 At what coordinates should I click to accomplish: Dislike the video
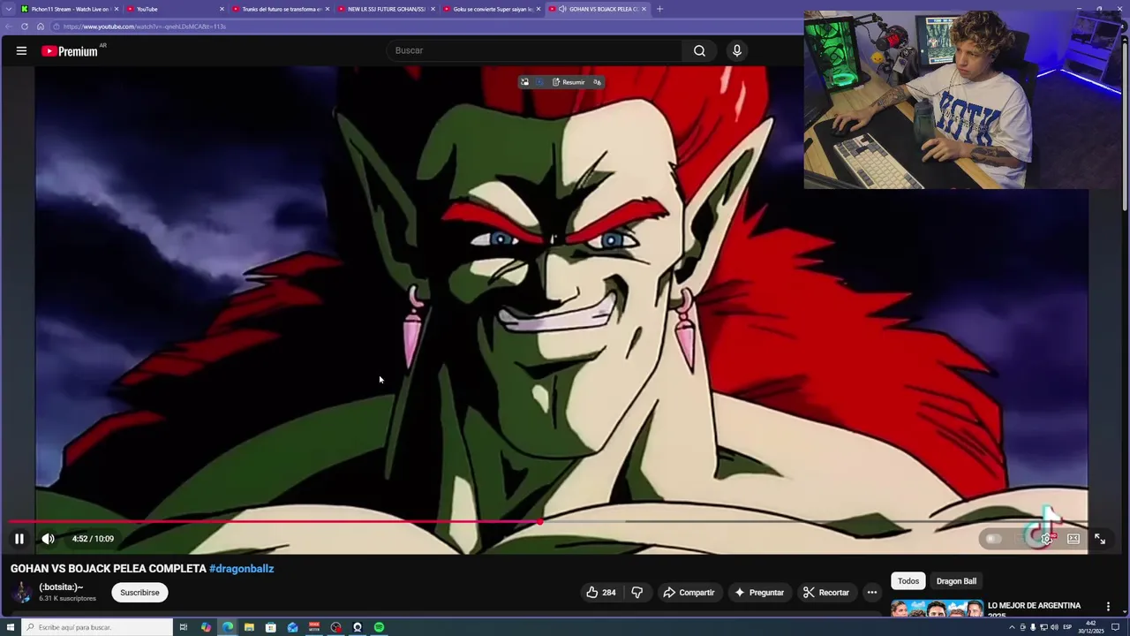[637, 593]
